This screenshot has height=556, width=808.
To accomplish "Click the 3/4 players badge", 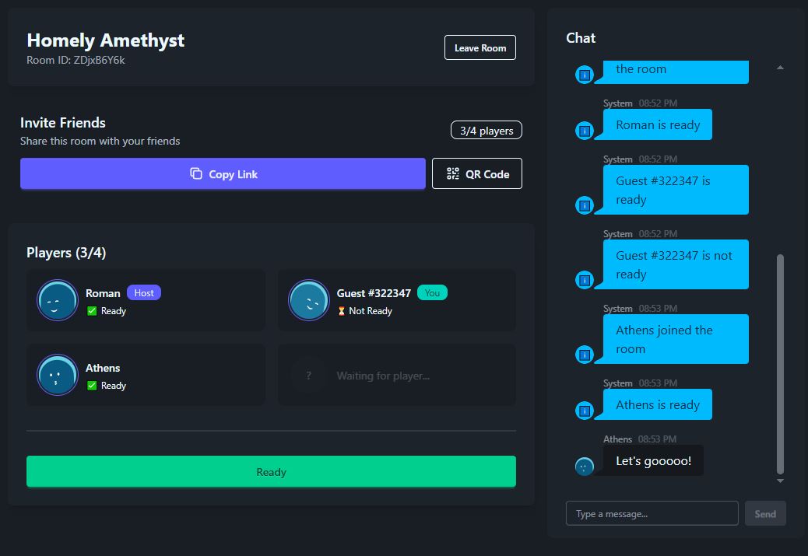I will pos(487,131).
